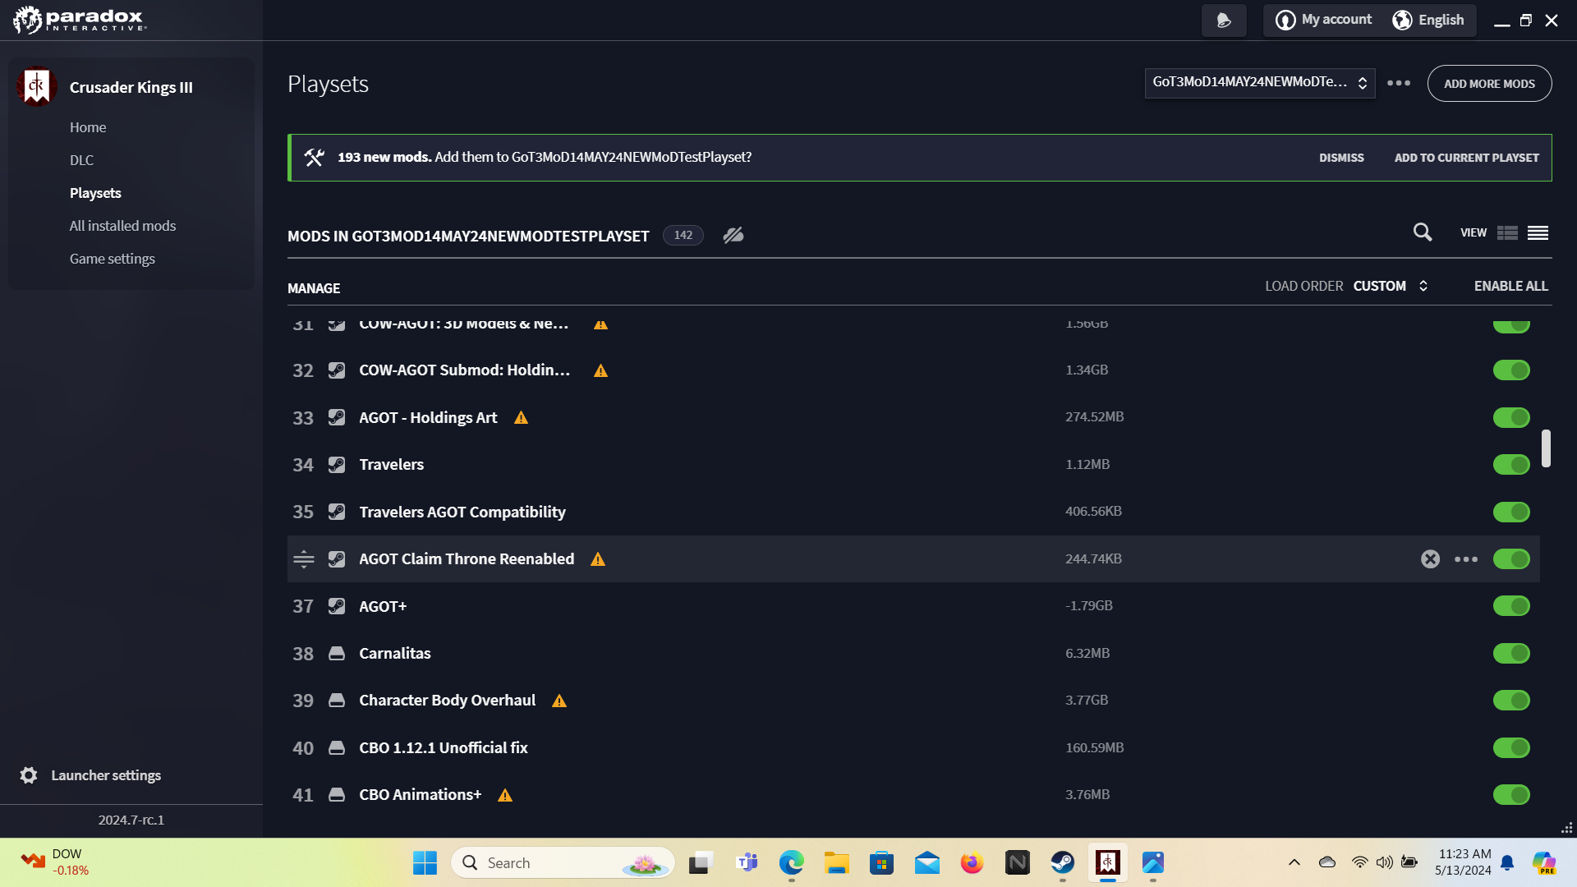1577x887 pixels.
Task: Click warning icon next to AGOT - Holdings Art
Action: click(x=521, y=418)
